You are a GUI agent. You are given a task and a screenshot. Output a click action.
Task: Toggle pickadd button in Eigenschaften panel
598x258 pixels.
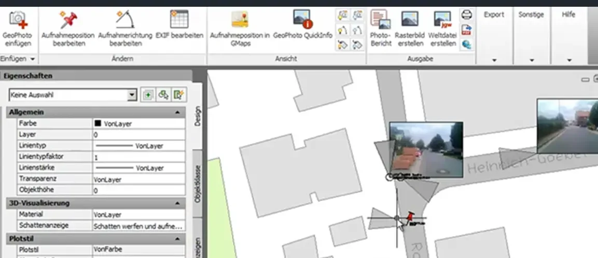click(148, 95)
